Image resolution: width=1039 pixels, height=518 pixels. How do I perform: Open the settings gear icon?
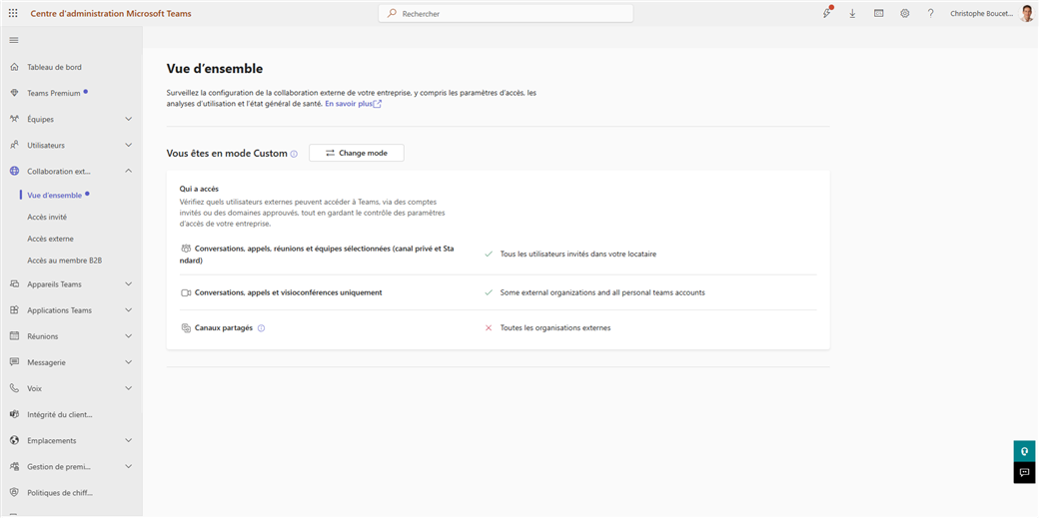[904, 13]
